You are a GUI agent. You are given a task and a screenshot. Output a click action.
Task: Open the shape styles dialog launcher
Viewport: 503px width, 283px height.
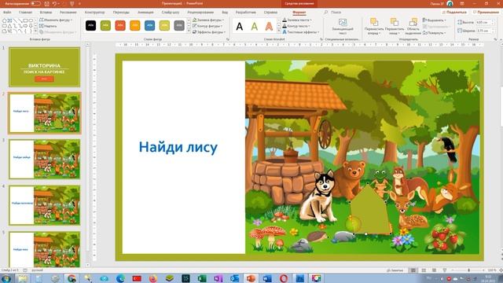(x=228, y=39)
